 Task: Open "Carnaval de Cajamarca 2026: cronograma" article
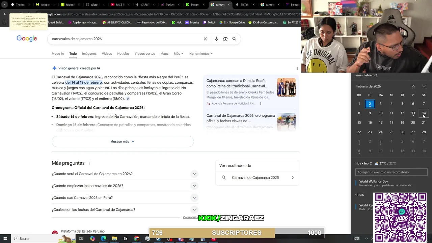[x=241, y=118]
